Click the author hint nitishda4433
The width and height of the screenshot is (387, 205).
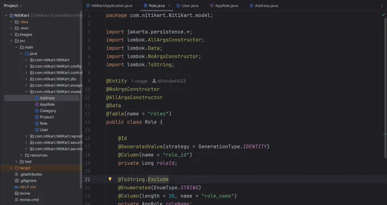click(x=169, y=81)
